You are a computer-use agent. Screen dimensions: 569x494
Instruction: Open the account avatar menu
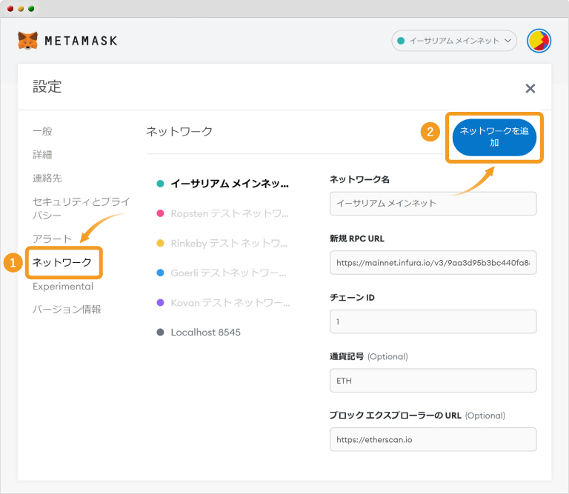[x=539, y=41]
